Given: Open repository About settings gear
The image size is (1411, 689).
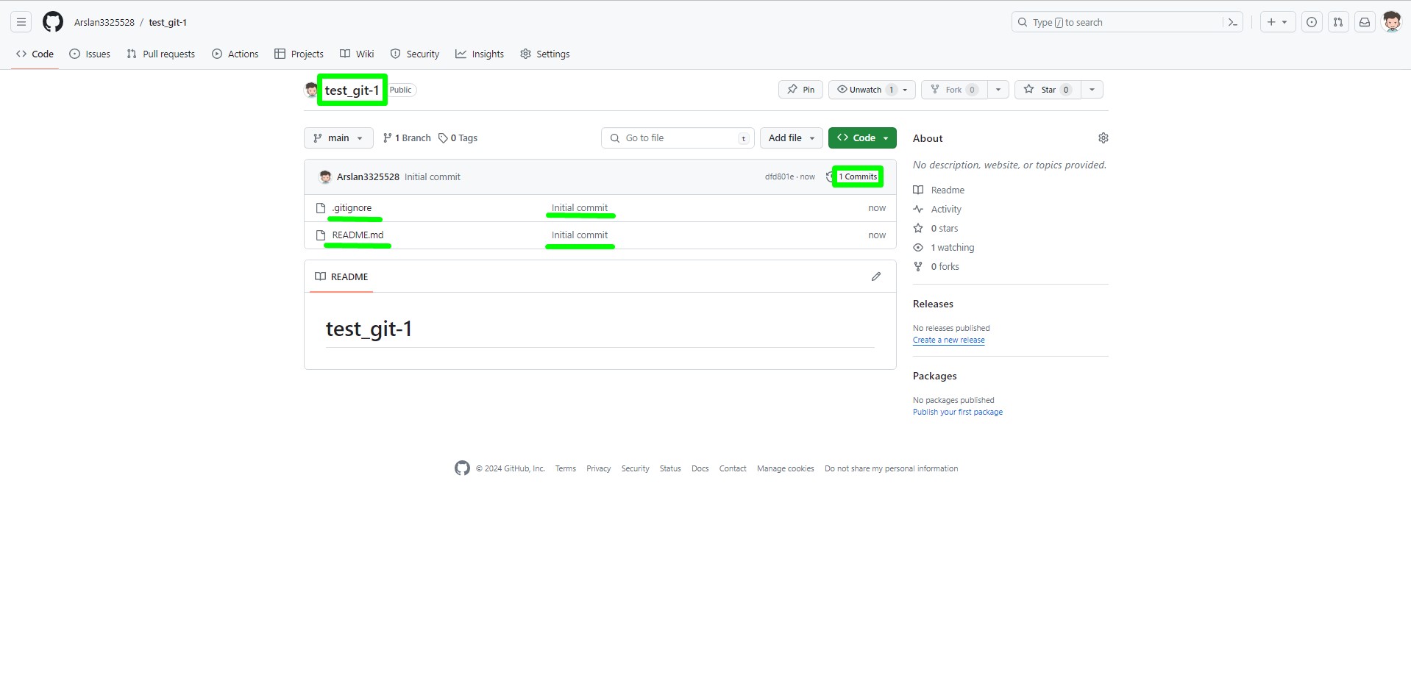Looking at the screenshot, I should pyautogui.click(x=1103, y=138).
